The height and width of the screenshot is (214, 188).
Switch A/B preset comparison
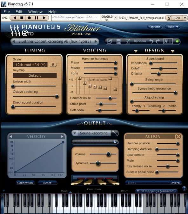click(168, 41)
